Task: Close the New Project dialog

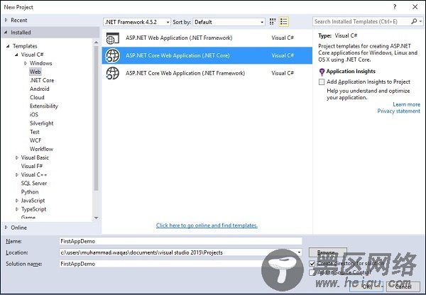Action: (415, 7)
